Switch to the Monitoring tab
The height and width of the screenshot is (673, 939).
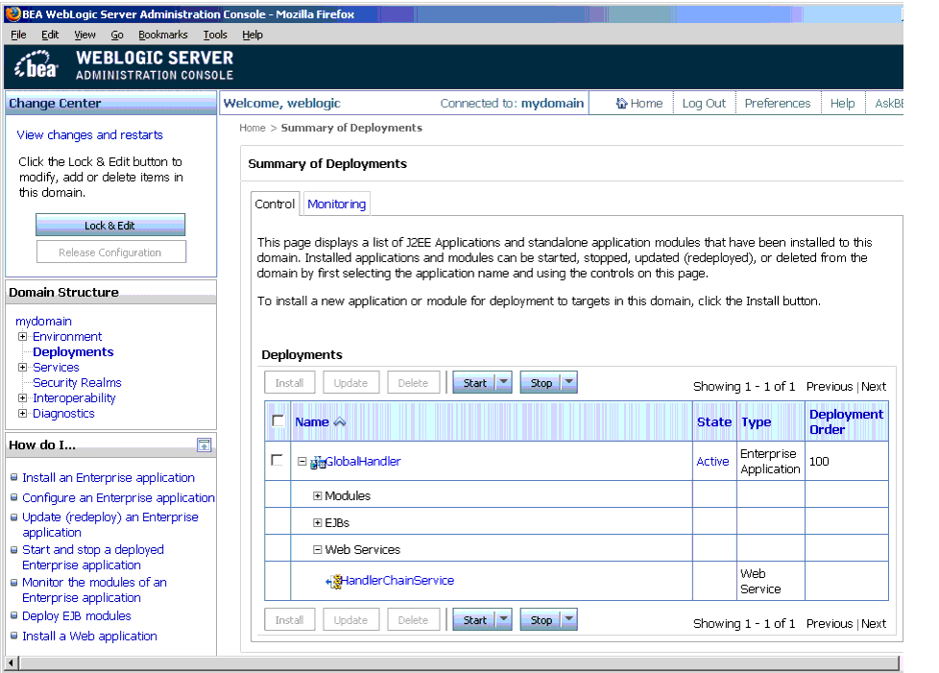click(x=337, y=204)
